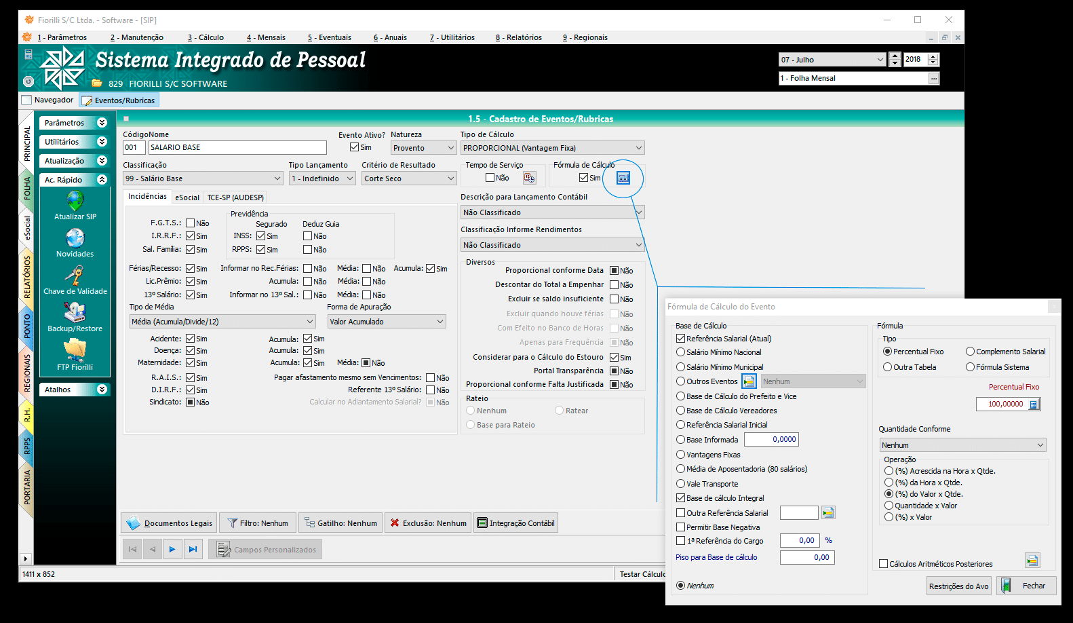Launch the Backup/Restore shortcut icon
Screen dimensions: 1073x623
pos(75,312)
